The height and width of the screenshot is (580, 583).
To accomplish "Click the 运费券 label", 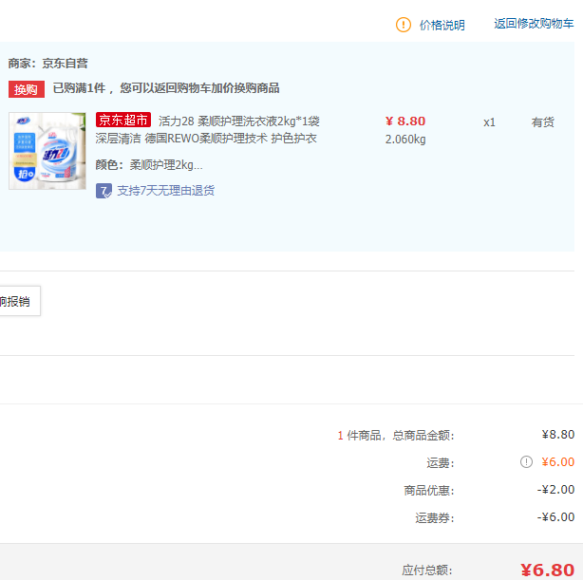I will (434, 517).
